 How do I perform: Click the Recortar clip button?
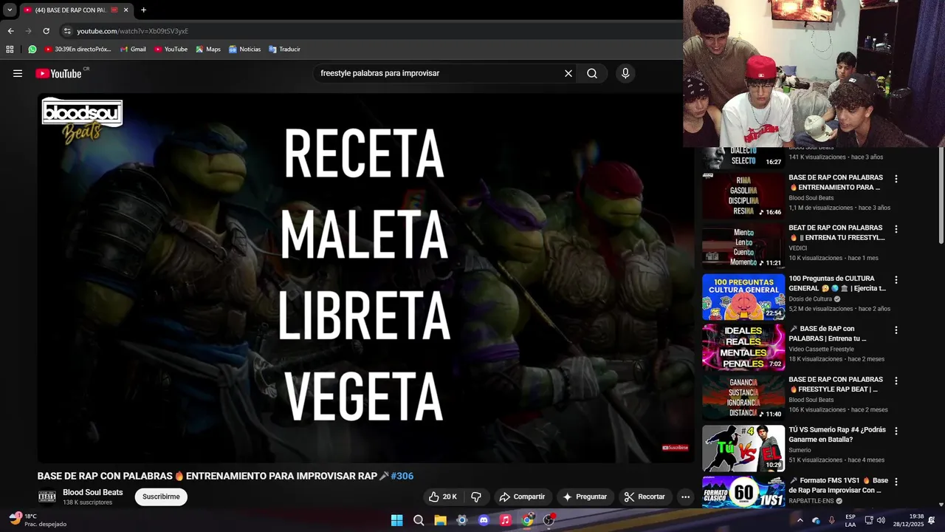[645, 497]
